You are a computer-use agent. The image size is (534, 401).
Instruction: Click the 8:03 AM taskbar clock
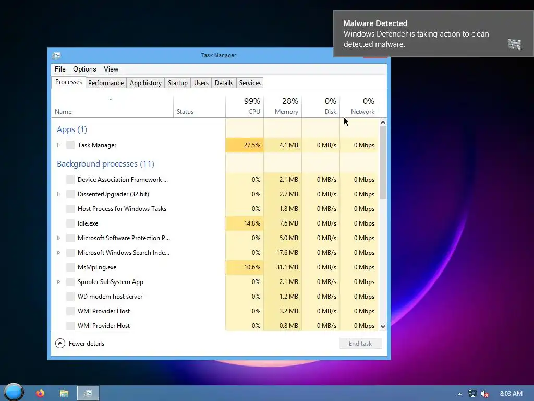511,394
